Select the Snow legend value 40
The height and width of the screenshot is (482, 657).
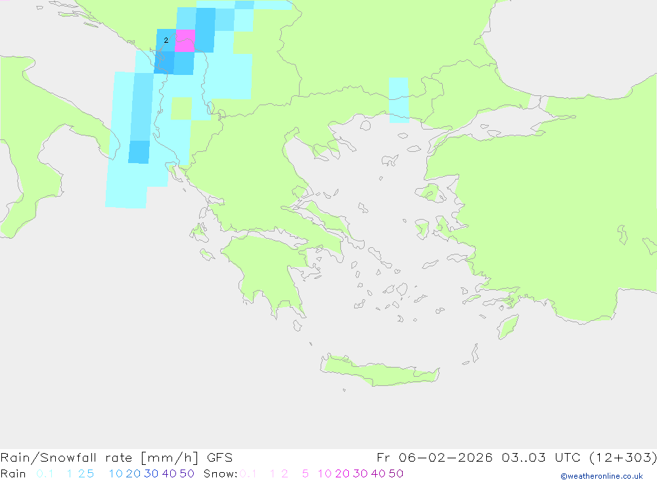point(378,473)
